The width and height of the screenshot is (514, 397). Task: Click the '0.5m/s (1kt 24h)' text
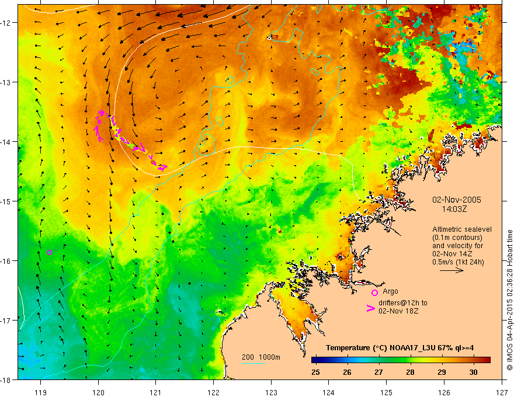[458, 262]
